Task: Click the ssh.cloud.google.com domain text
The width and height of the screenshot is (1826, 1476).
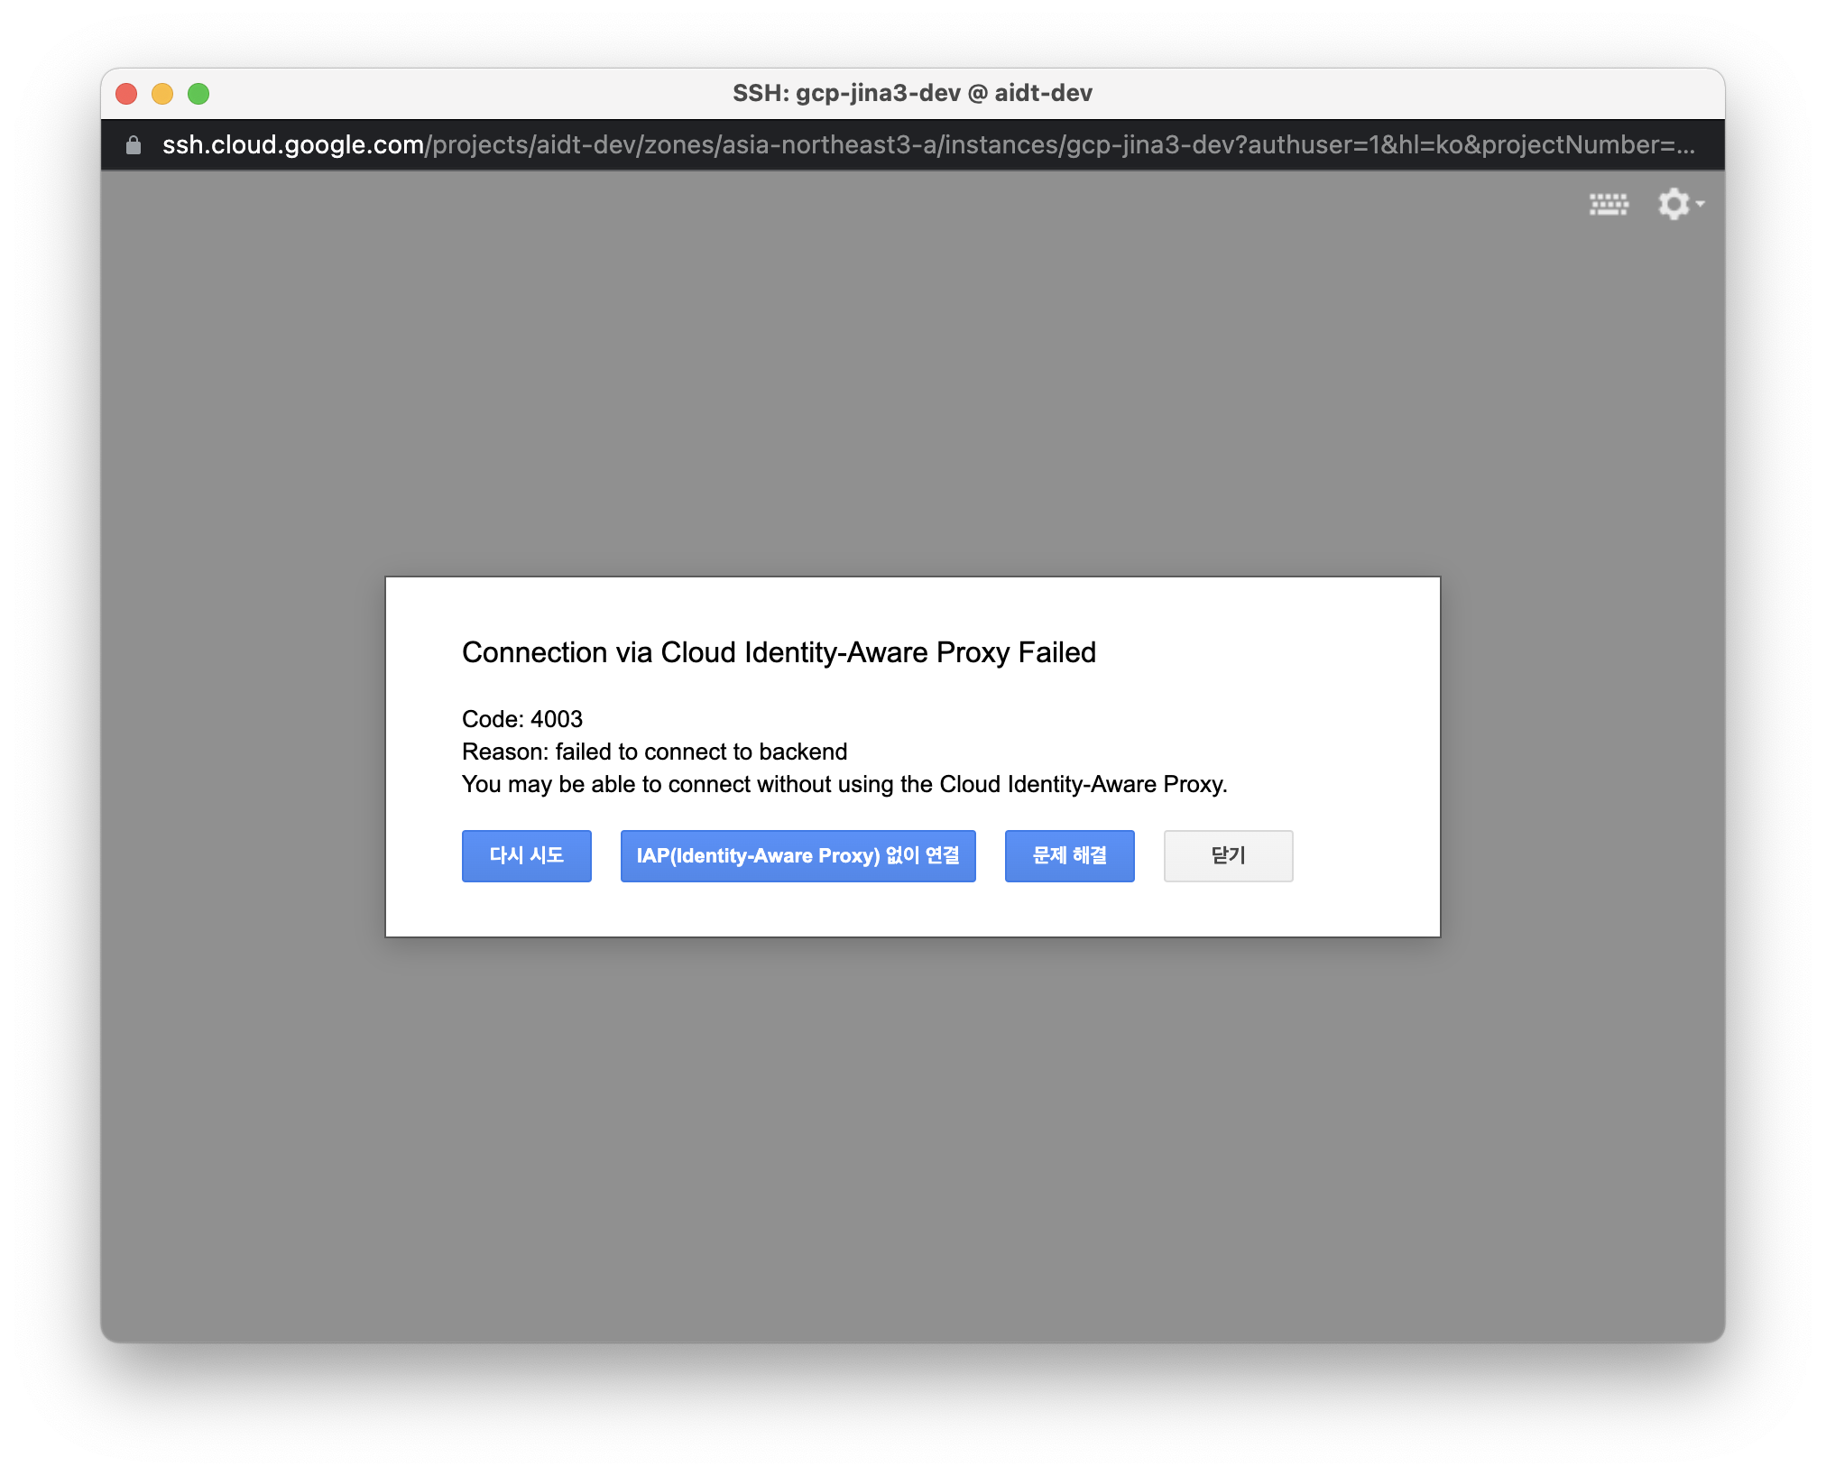Action: pyautogui.click(x=292, y=145)
